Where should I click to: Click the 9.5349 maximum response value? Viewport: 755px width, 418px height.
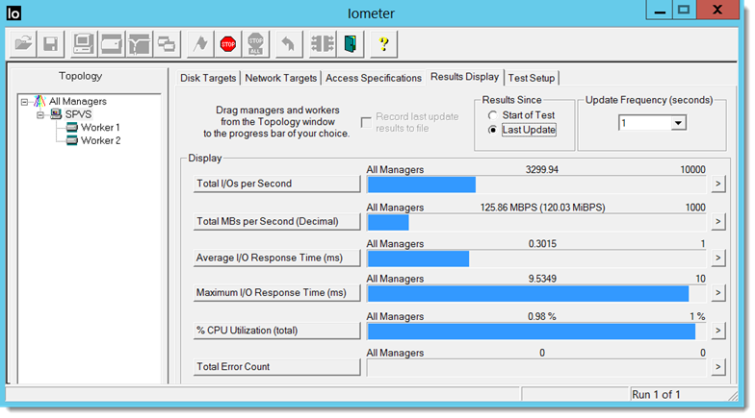(542, 279)
